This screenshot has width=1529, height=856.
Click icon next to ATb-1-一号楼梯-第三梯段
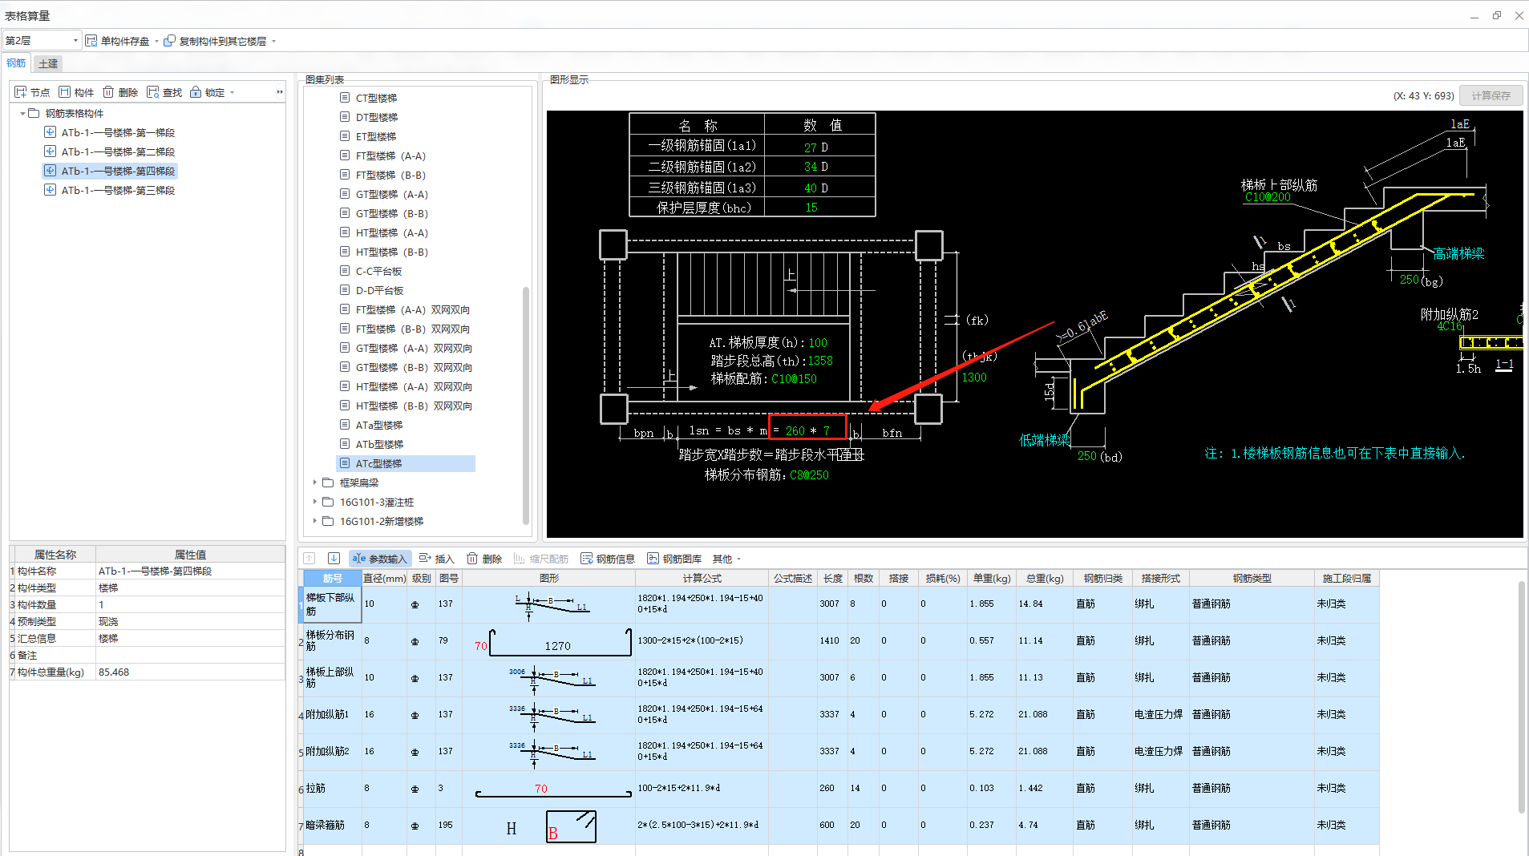pyautogui.click(x=50, y=190)
